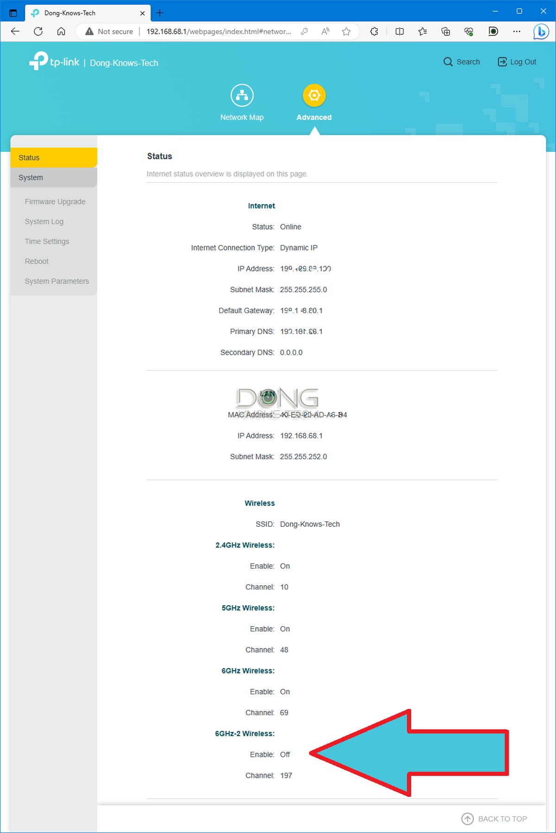
Task: Click the circular recorder toolbar icon
Action: (x=493, y=32)
